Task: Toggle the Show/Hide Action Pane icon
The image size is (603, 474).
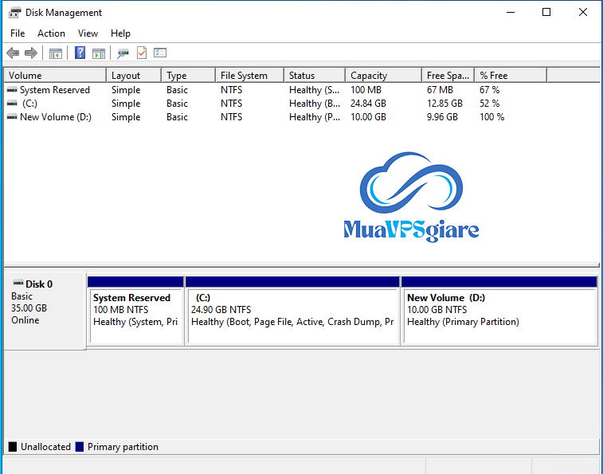Action: click(98, 53)
